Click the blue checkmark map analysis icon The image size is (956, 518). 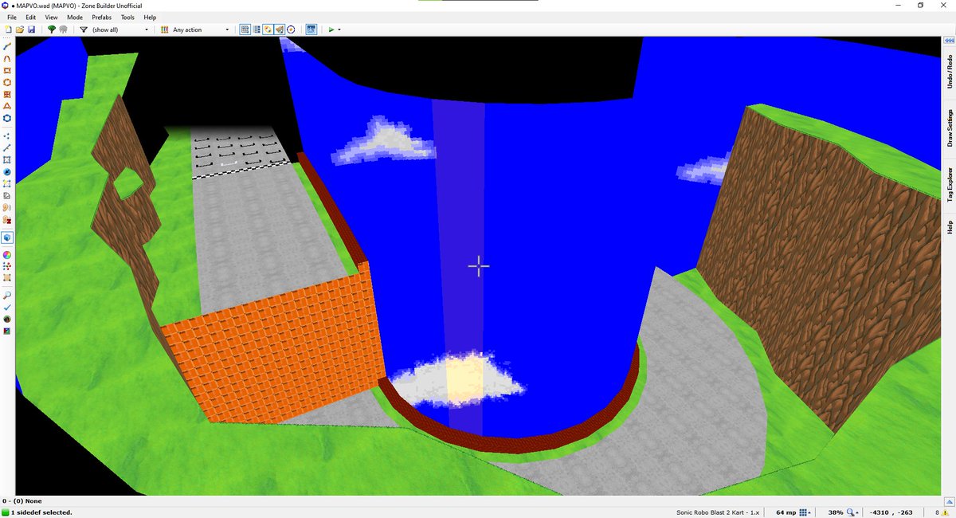point(7,307)
